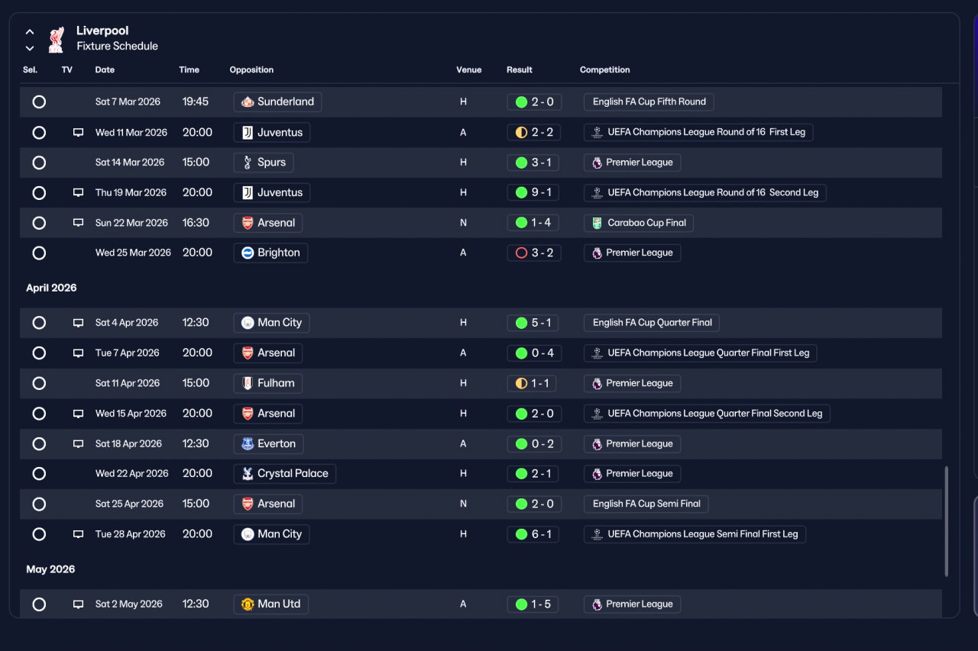The width and height of the screenshot is (978, 651).
Task: Click the up chevron beside Liverpool
Action: point(30,32)
